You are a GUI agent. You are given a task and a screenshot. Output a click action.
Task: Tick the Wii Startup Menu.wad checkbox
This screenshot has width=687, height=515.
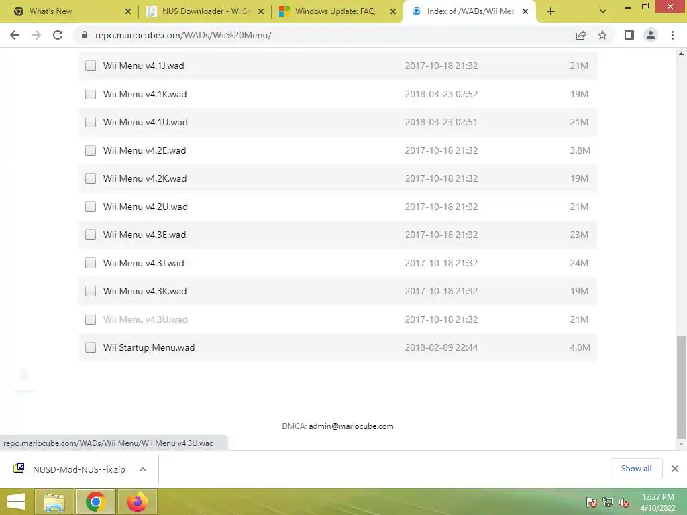pos(91,347)
